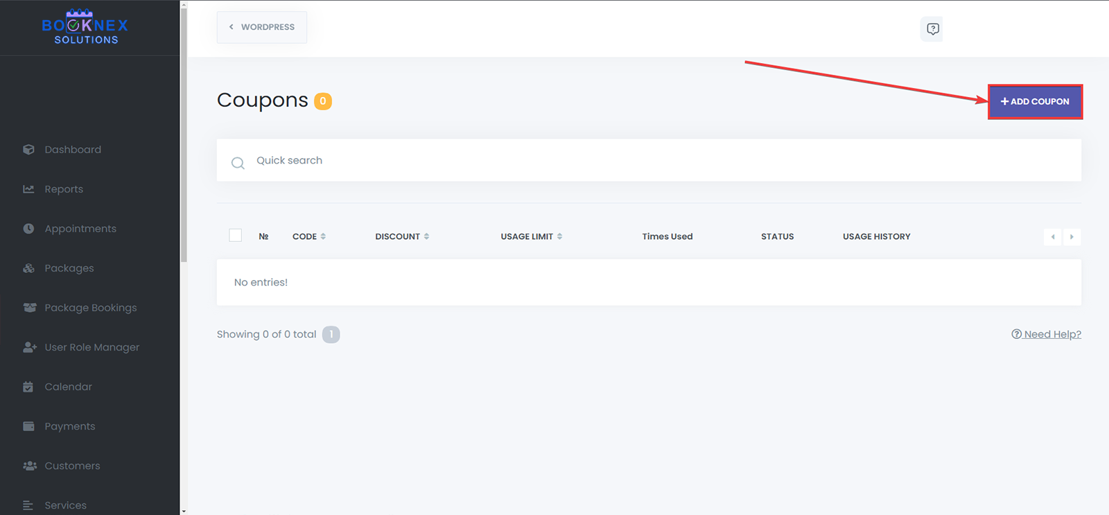Image resolution: width=1109 pixels, height=515 pixels.
Task: Tick the select-all checkbox in table header
Action: pyautogui.click(x=236, y=236)
